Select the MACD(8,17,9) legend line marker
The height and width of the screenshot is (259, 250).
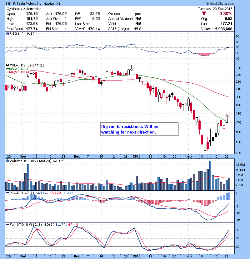point(7,193)
